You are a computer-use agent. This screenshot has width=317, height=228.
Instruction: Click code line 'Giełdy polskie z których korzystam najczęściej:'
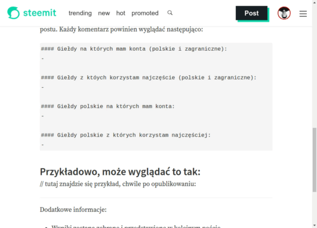click(x=126, y=135)
